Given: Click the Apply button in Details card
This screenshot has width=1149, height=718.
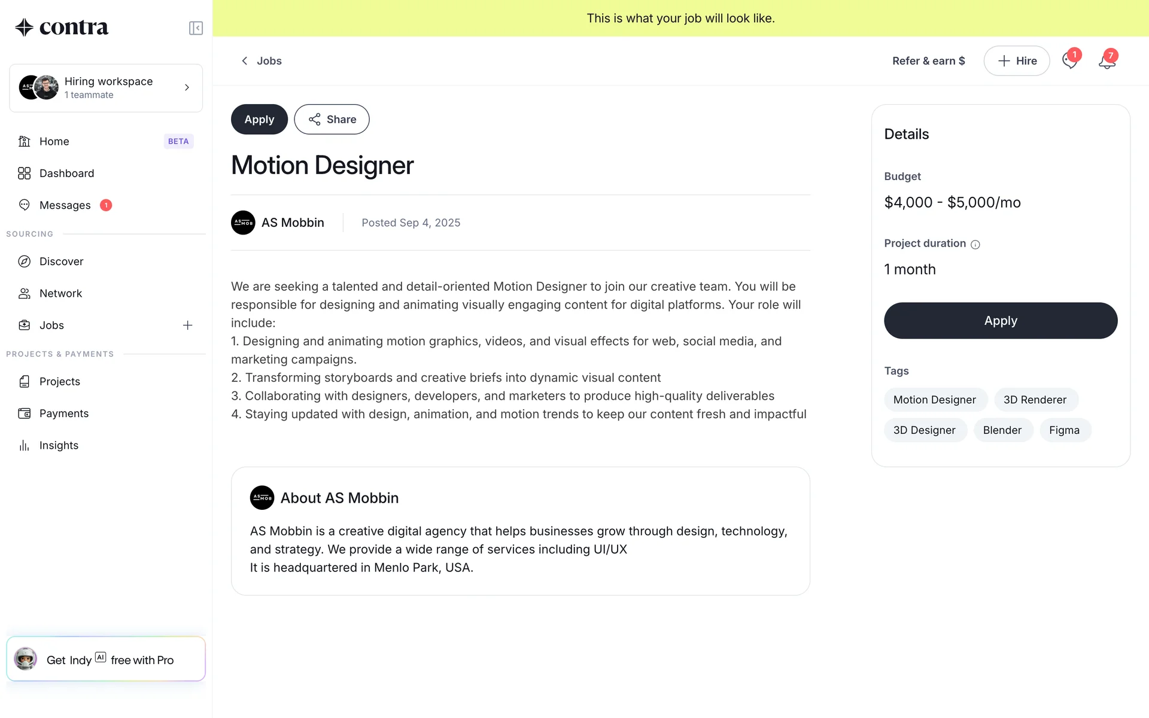Looking at the screenshot, I should point(1001,321).
